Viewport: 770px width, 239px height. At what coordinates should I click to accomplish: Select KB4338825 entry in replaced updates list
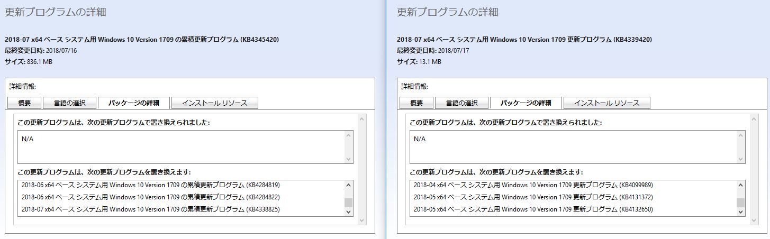(151, 209)
